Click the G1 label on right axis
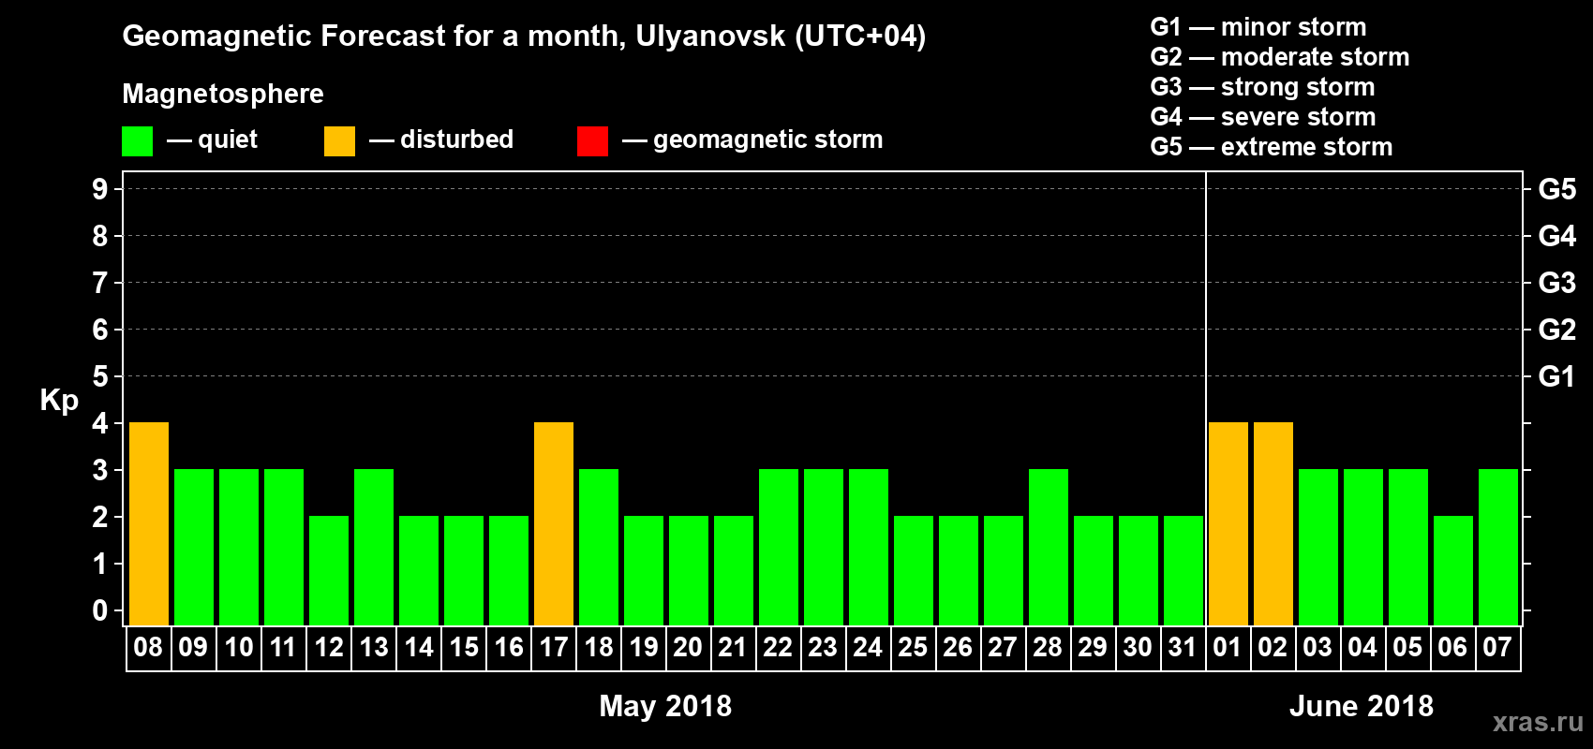 1557,376
